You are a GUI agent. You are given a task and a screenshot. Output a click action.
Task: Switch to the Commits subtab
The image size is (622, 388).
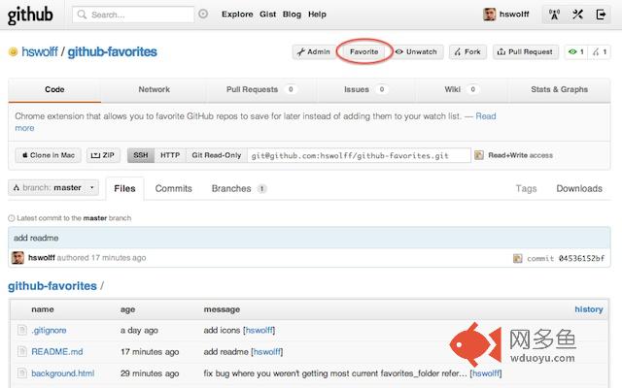(x=173, y=188)
